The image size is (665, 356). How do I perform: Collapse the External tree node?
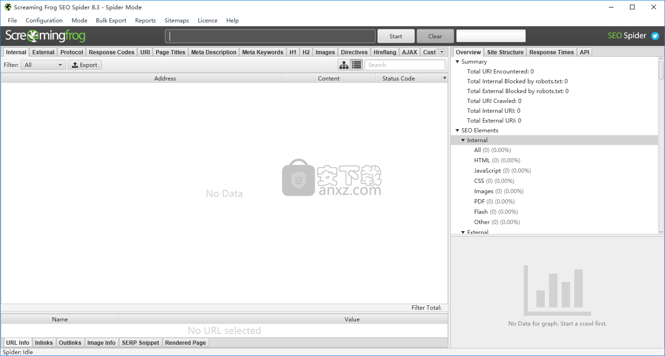[463, 232]
